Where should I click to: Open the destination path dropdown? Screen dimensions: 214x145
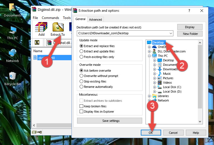pos(171,33)
